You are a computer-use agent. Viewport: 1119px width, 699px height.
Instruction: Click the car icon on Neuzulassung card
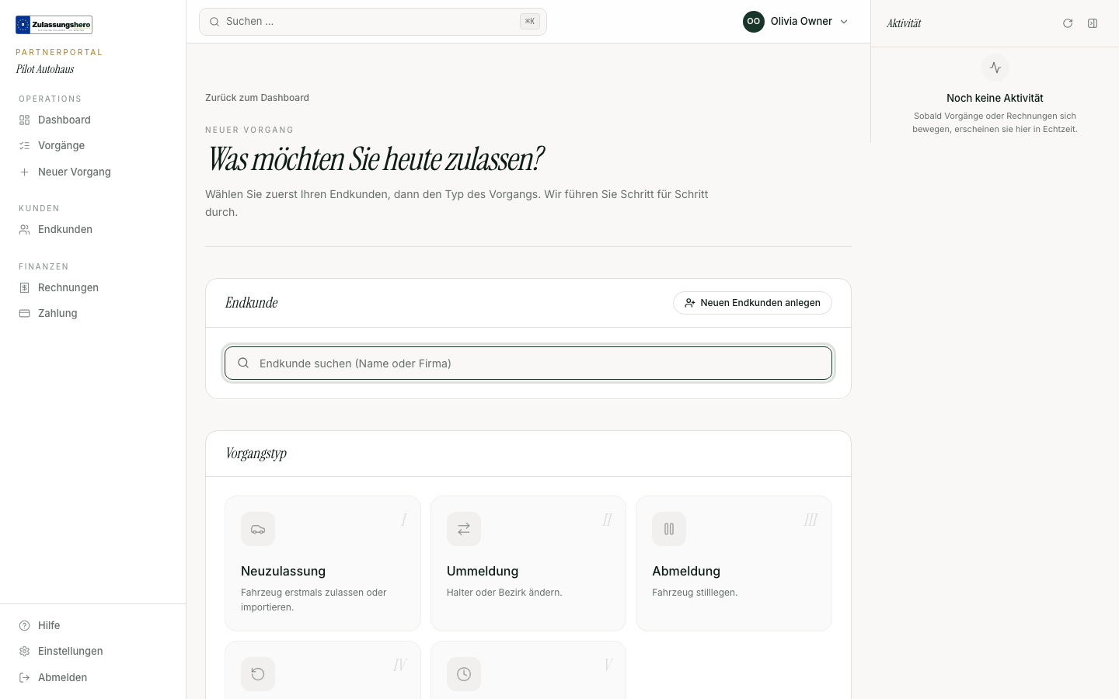coord(258,529)
